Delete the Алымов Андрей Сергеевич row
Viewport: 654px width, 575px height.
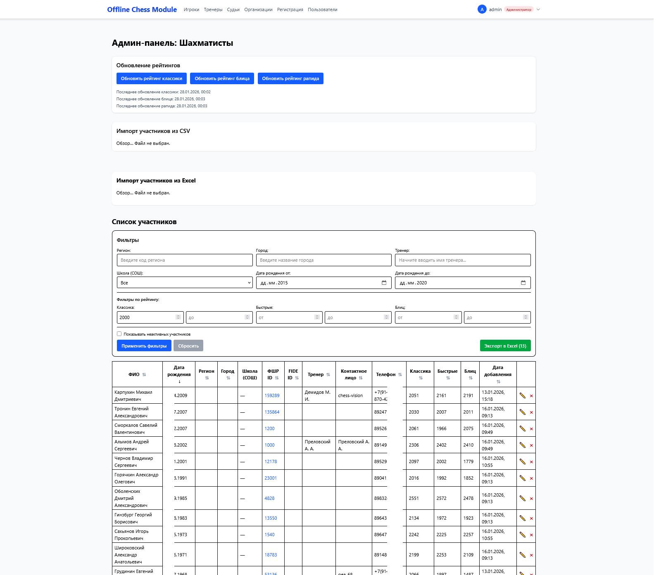[x=531, y=445]
